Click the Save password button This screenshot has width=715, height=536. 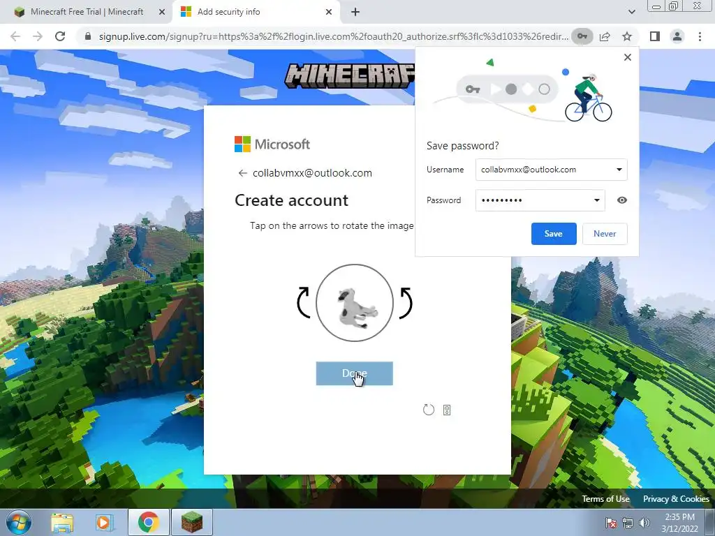(554, 234)
